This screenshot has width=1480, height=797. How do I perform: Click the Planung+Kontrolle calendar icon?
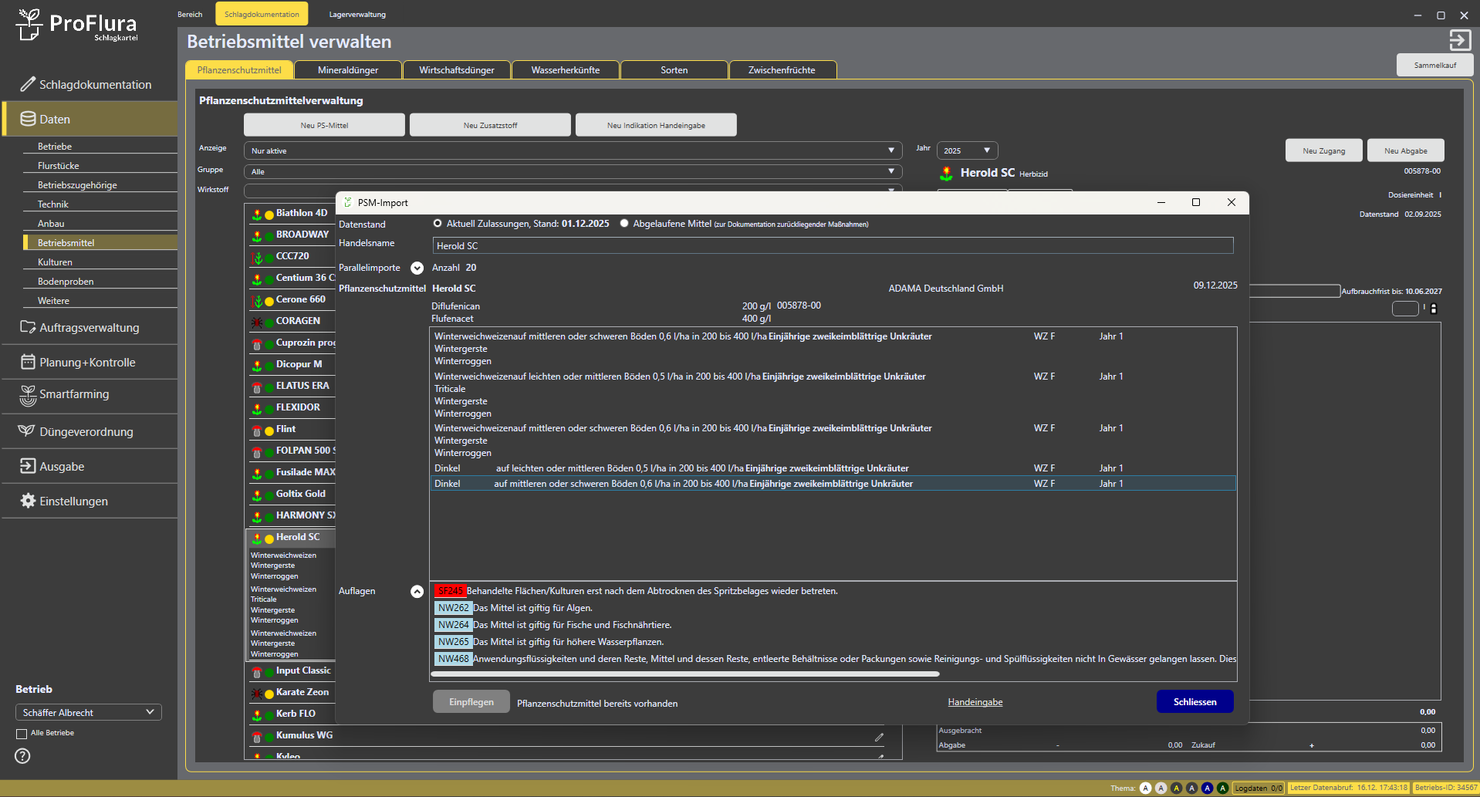pyautogui.click(x=28, y=362)
